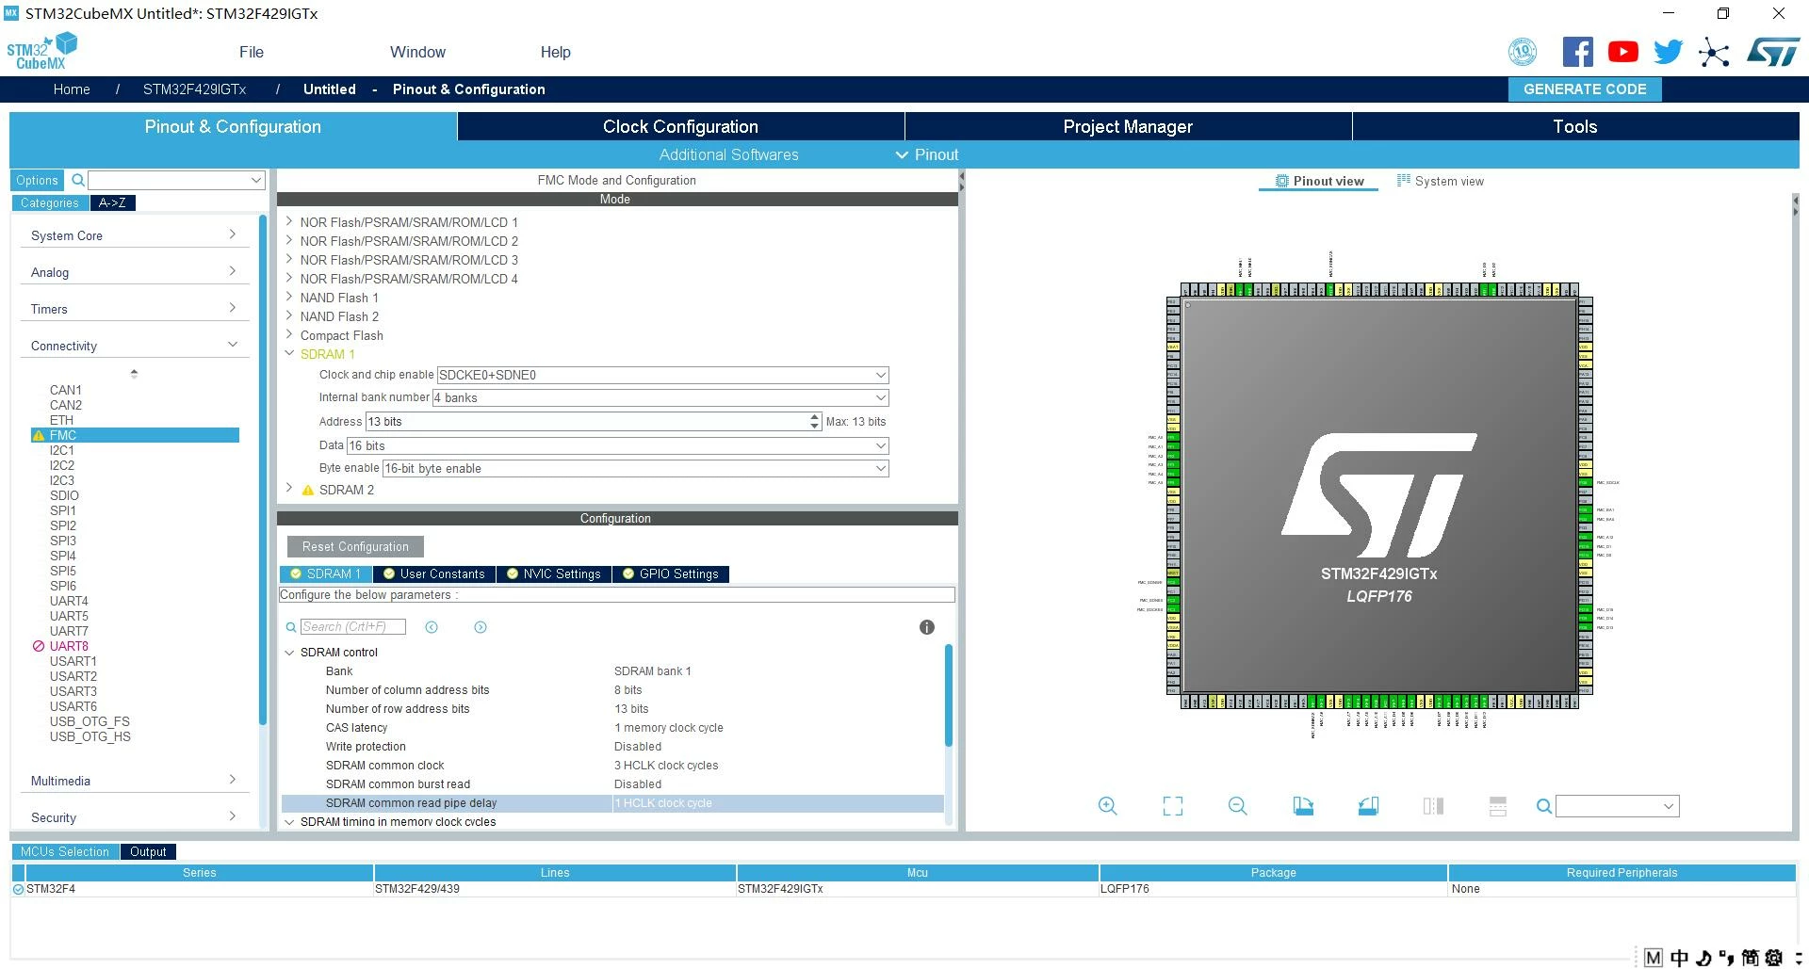The width and height of the screenshot is (1809, 969).
Task: Open the GPIO Settings tab
Action: click(671, 574)
